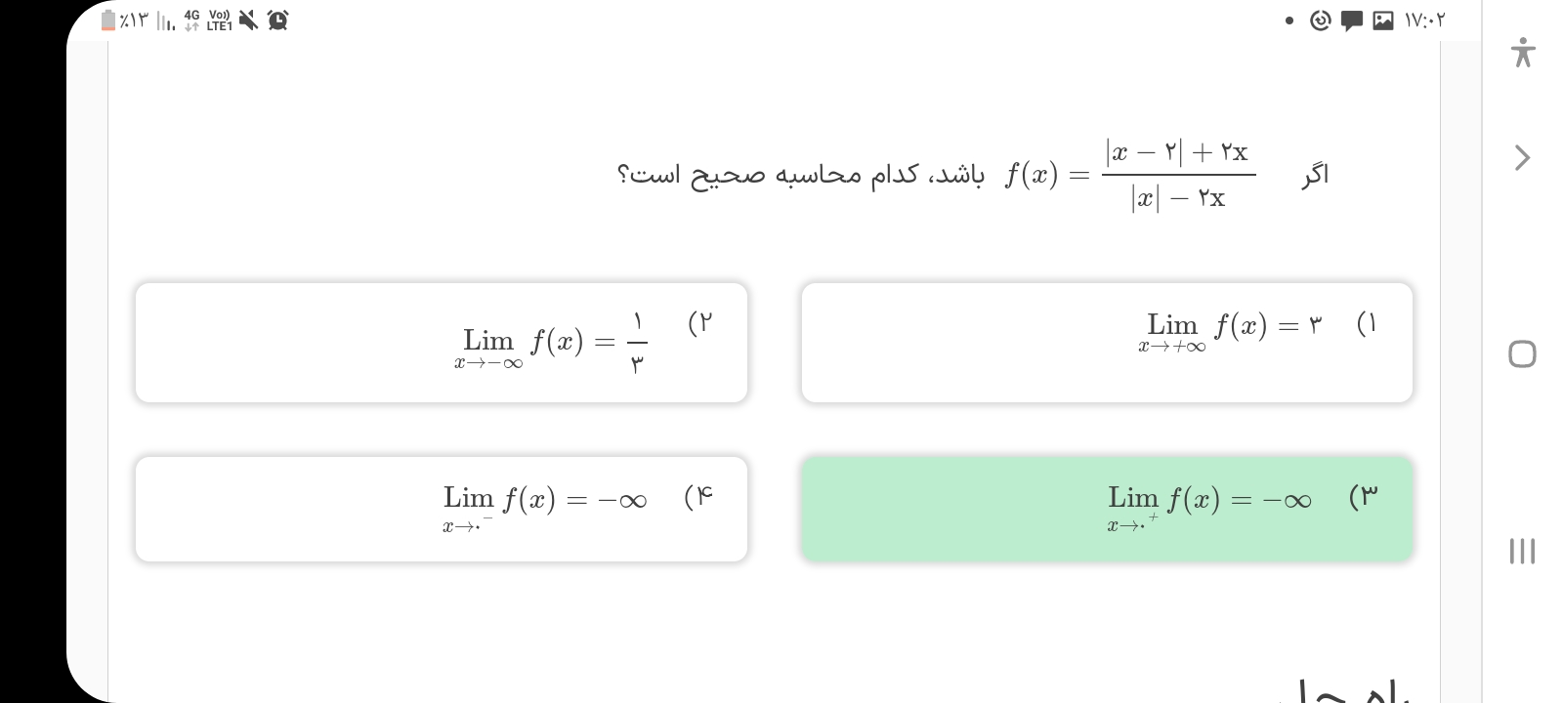Tap the home navigation button
This screenshot has height=703, width=1563.
click(x=1522, y=353)
